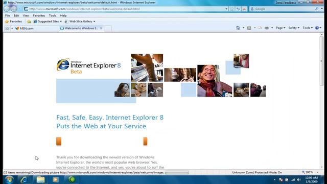Open the command bar Tools dropdown
This screenshot has width=327, height=184.
pos(308,28)
